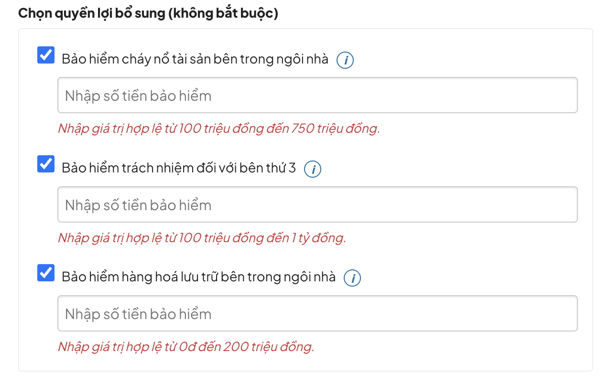
Task: View info about stored goods insurance
Action: coord(352,278)
